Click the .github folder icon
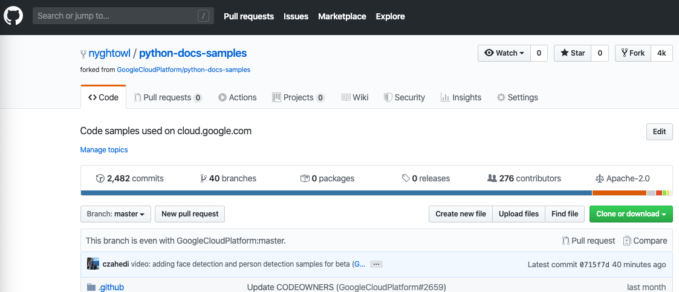679x292 pixels. click(91, 287)
